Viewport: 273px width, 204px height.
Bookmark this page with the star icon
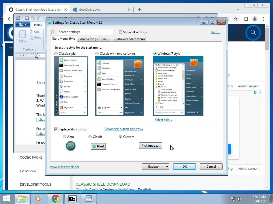tap(236, 19)
